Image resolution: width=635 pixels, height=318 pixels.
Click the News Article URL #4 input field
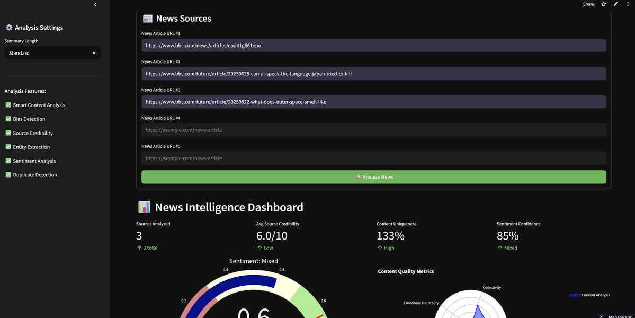(x=374, y=129)
